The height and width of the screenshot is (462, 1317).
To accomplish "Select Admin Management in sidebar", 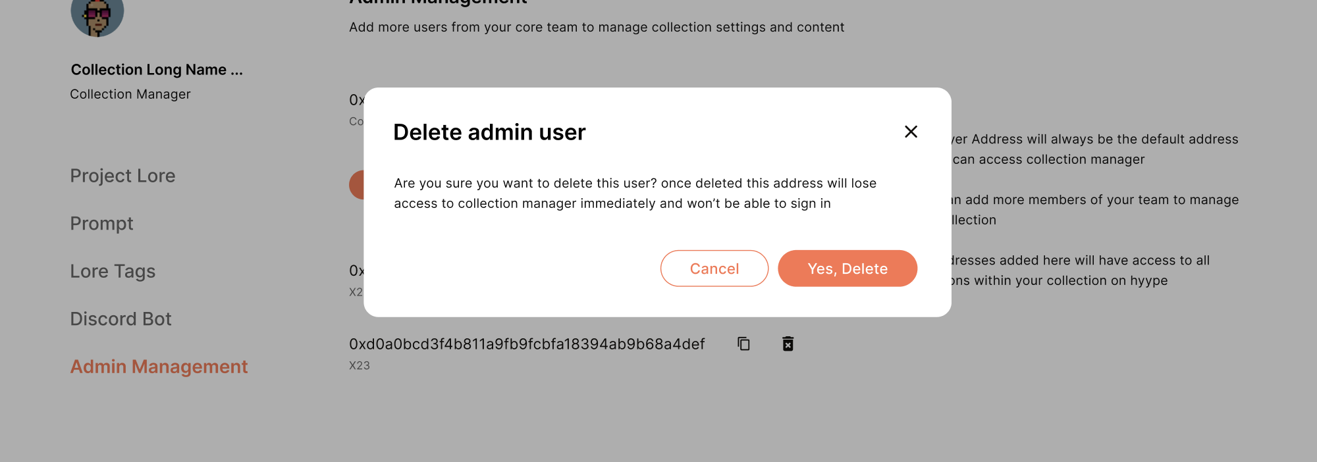I will [159, 367].
